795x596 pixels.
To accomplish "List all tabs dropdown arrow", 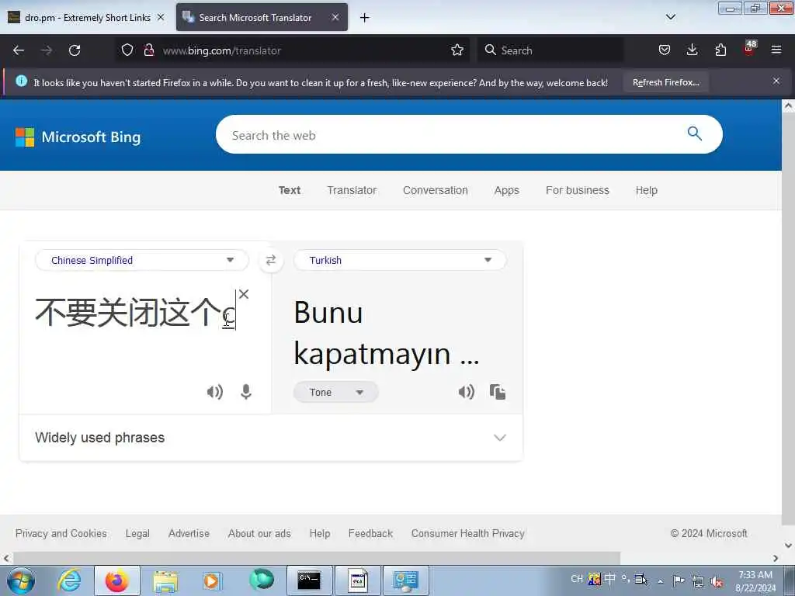I will point(670,17).
